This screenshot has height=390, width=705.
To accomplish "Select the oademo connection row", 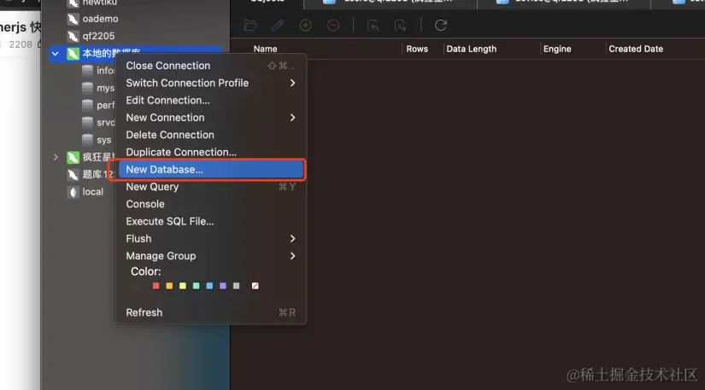I will [135, 19].
